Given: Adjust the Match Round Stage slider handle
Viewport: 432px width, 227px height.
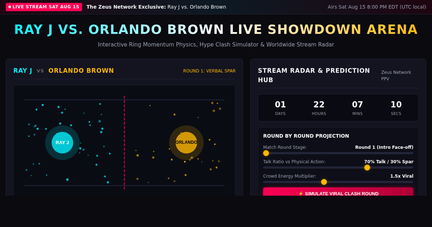Looking at the screenshot, I should [x=266, y=153].
